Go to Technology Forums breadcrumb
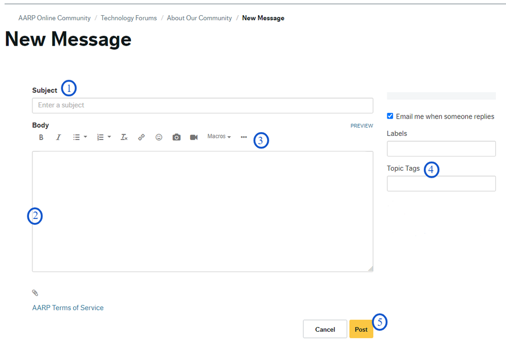This screenshot has width=506, height=351. [129, 18]
